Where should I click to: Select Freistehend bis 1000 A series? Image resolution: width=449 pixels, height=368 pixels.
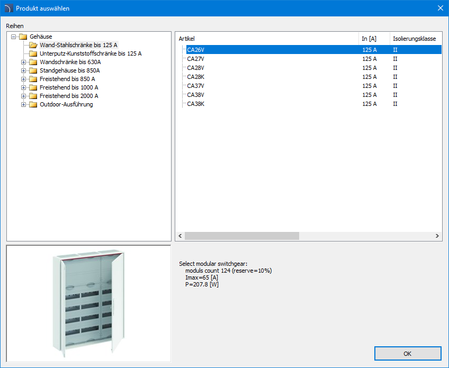69,87
